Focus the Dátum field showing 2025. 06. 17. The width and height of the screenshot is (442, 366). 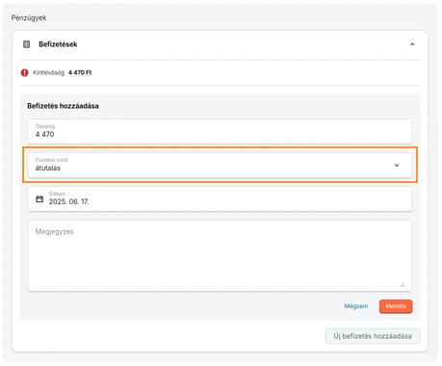[220, 198]
